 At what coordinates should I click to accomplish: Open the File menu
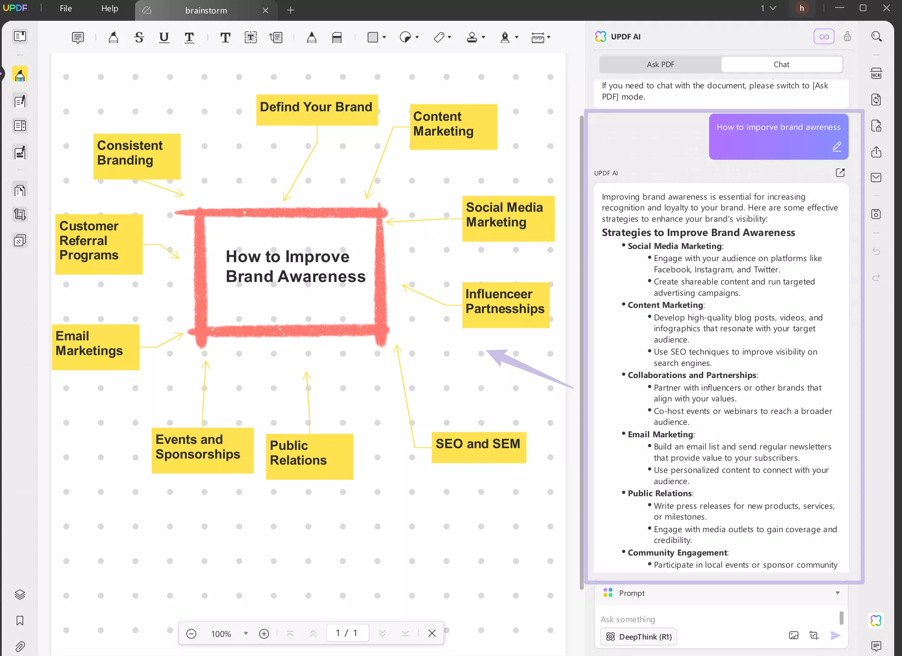pos(66,9)
